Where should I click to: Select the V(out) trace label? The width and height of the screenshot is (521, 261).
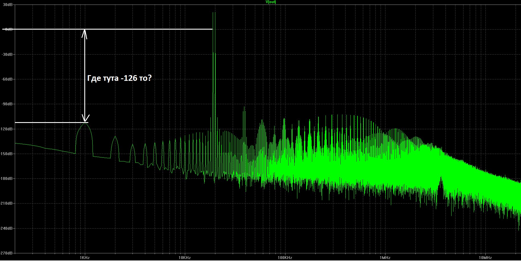(271, 2)
